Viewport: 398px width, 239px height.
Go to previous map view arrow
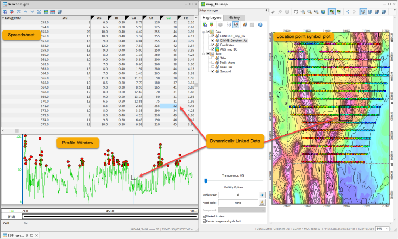click(x=348, y=11)
